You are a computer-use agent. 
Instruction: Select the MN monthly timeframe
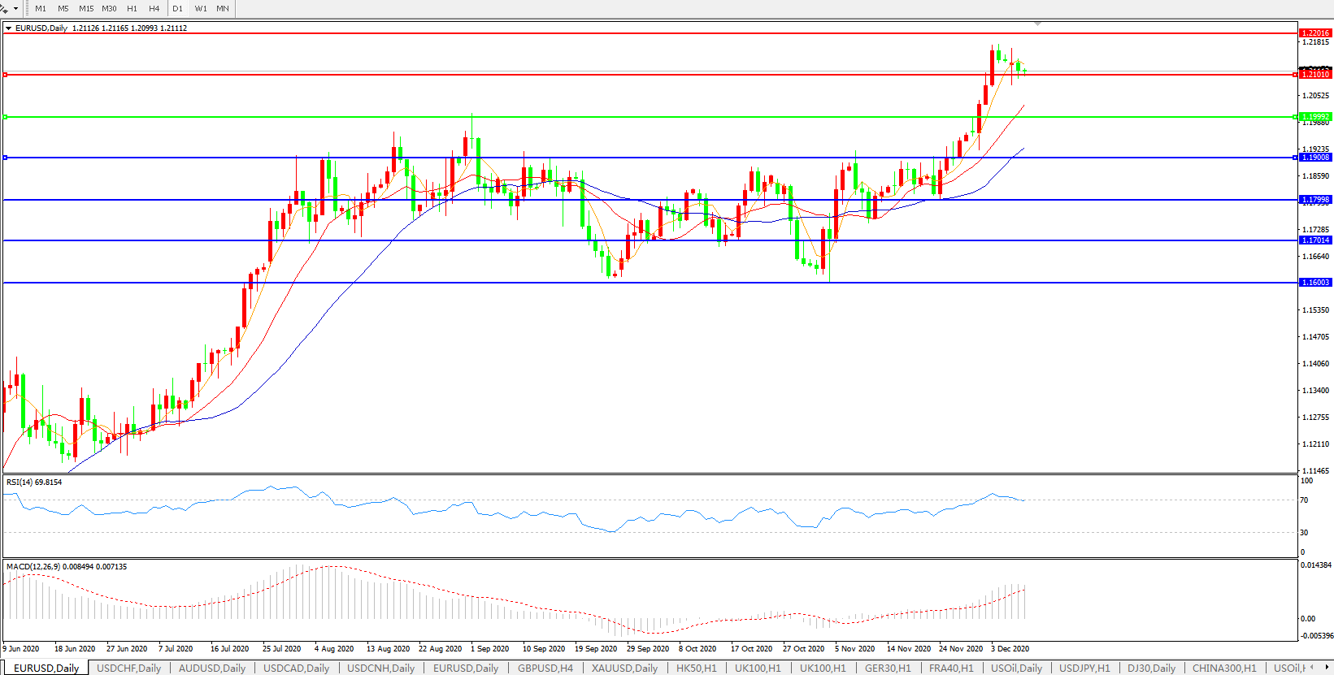tap(223, 9)
